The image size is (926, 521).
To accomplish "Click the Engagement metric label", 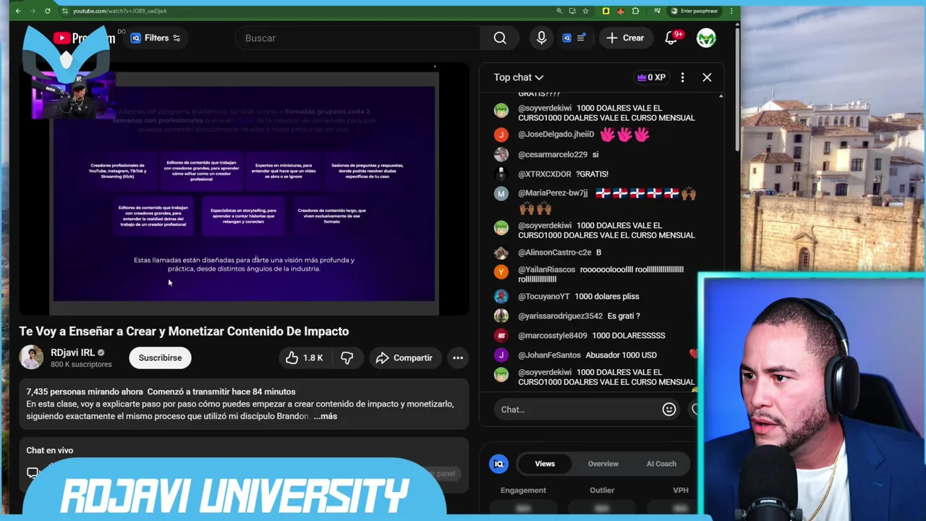I will [523, 490].
